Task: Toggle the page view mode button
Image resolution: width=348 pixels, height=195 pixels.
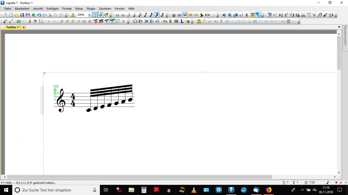Action: point(95,15)
